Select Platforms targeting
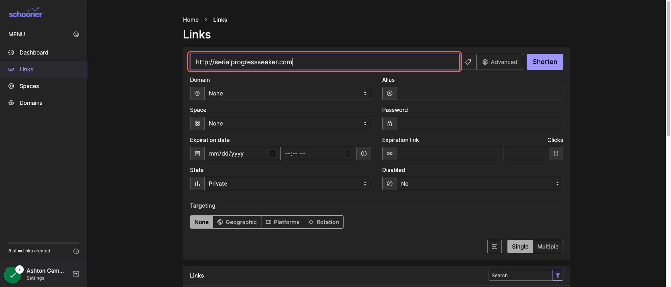Viewport: 671px width, 287px height. coord(282,222)
